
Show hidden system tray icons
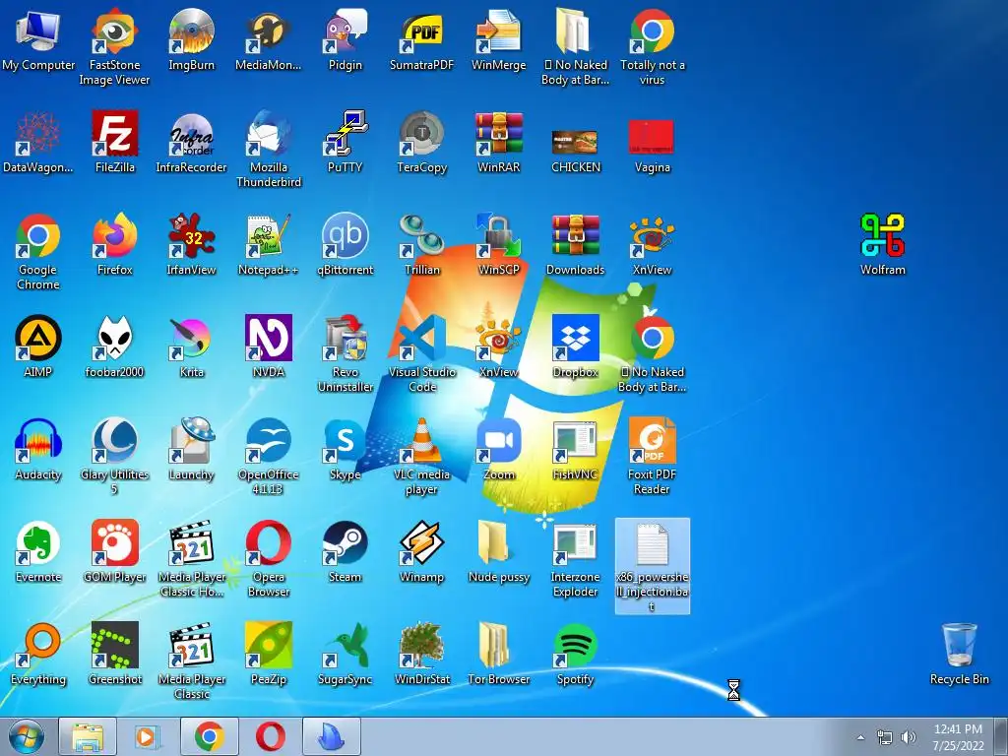tap(860, 738)
